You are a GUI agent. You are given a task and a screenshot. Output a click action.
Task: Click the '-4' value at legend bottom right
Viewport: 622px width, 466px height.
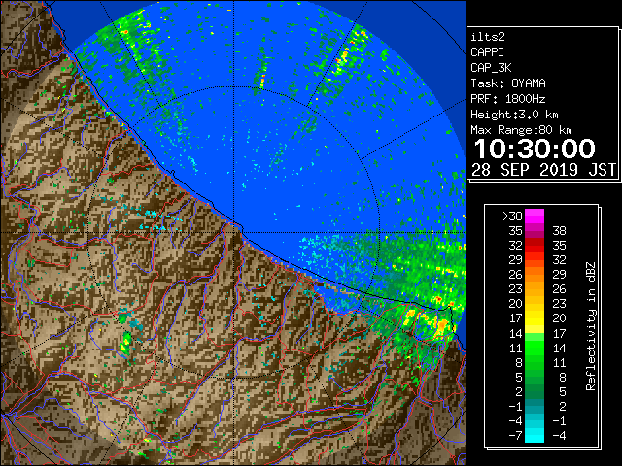point(559,436)
